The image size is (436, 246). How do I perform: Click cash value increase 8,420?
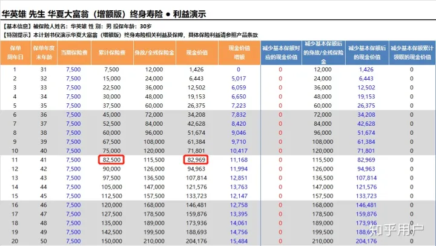coord(239,124)
